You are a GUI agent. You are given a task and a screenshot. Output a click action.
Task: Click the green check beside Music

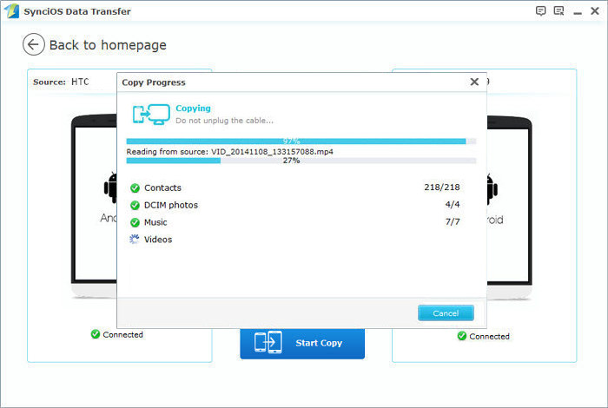pos(135,223)
